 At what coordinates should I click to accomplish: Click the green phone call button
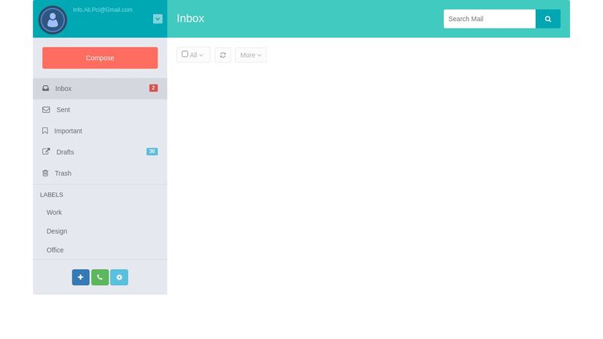(100, 277)
